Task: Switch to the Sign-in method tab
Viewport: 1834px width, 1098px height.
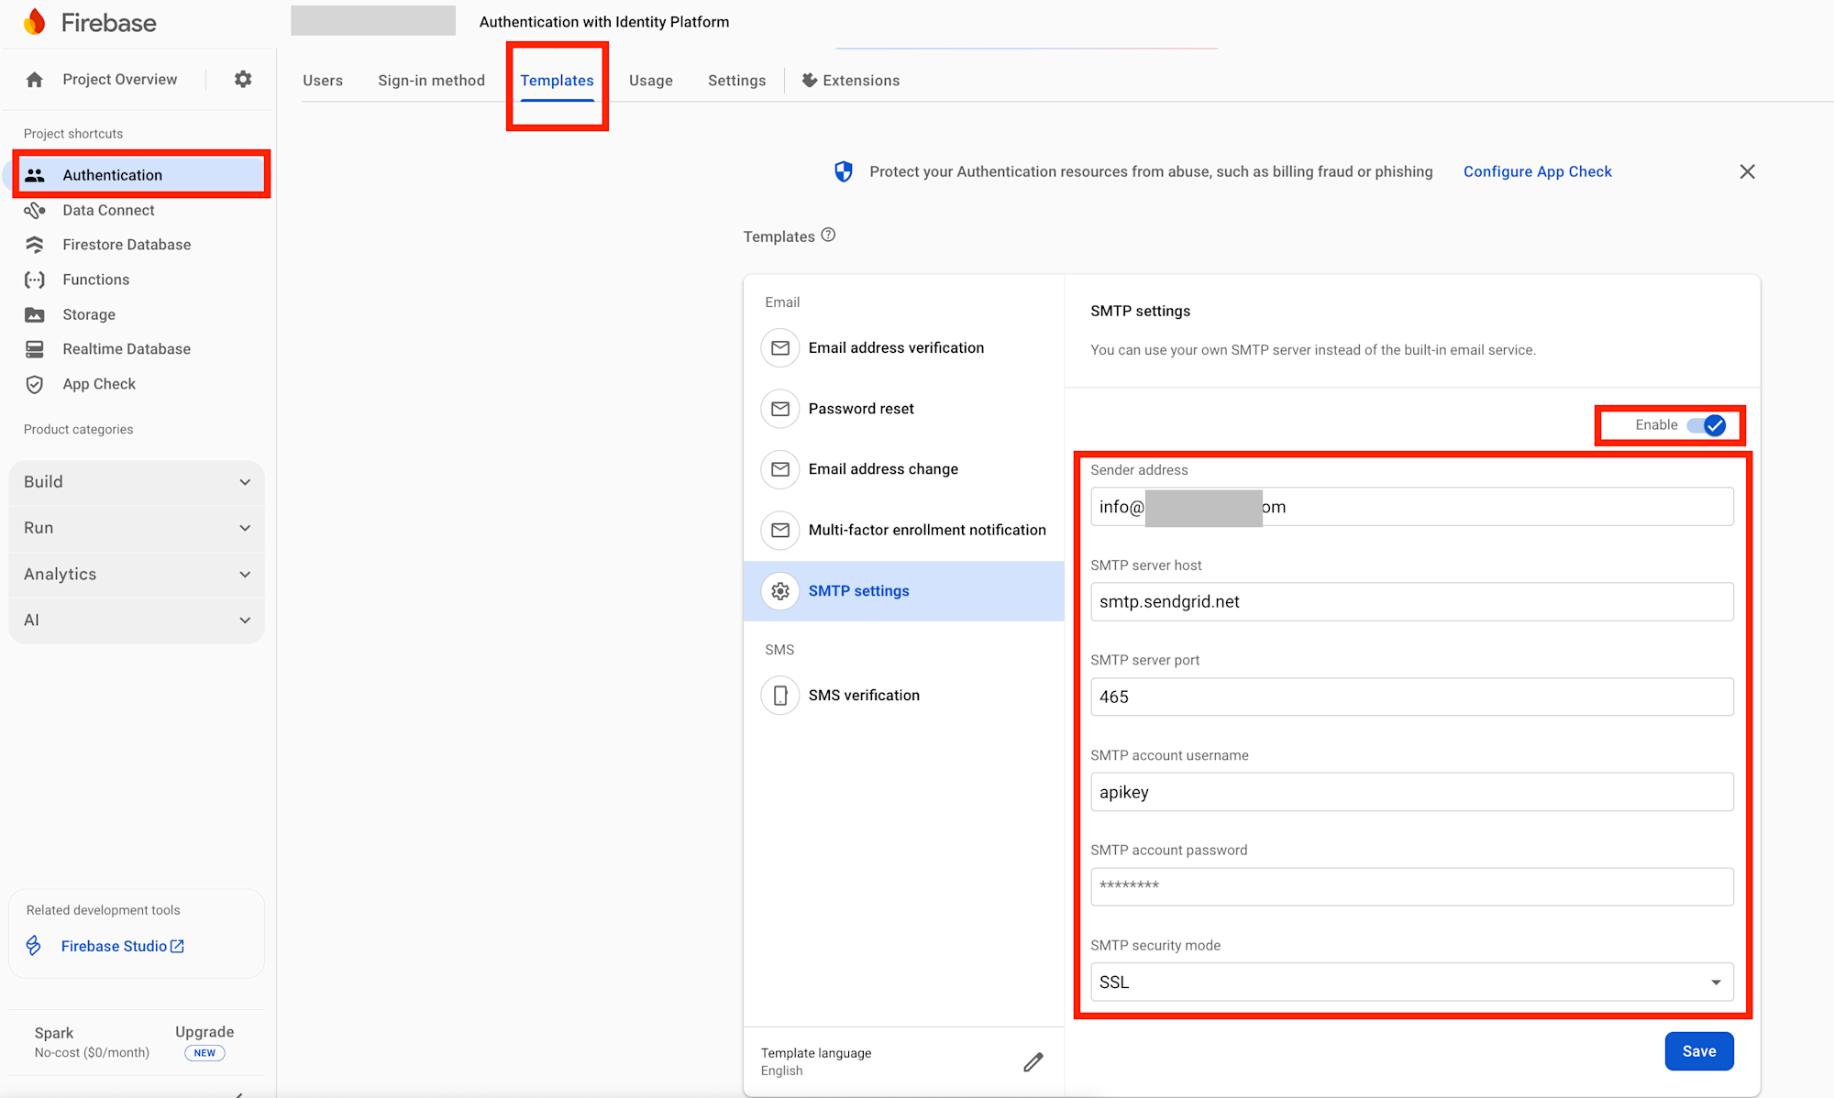Action: pyautogui.click(x=431, y=81)
